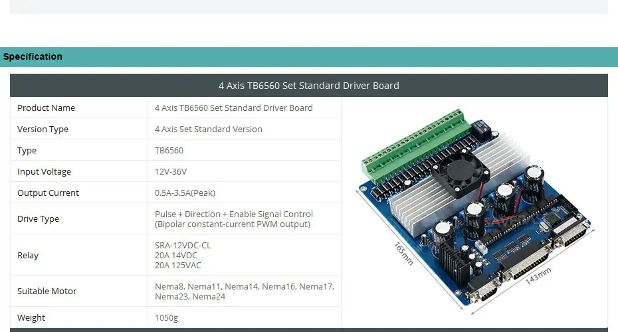The image size is (618, 332).
Task: Click the Product Name value '4 Axis TB6560 Set Standard Driver Board'
Action: pos(234,108)
